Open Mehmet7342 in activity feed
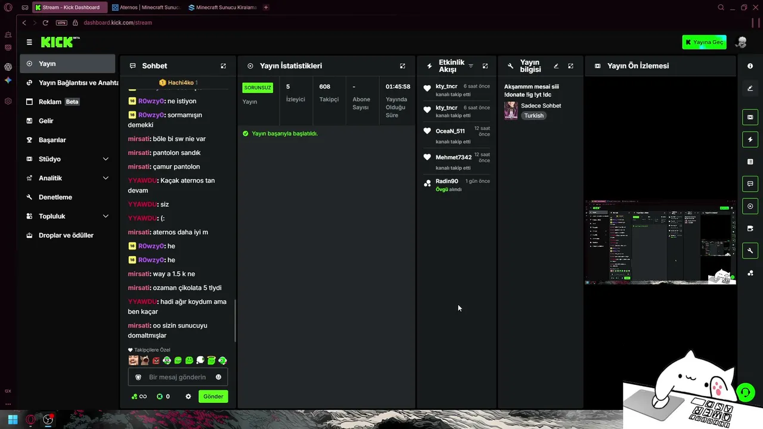 point(454,157)
